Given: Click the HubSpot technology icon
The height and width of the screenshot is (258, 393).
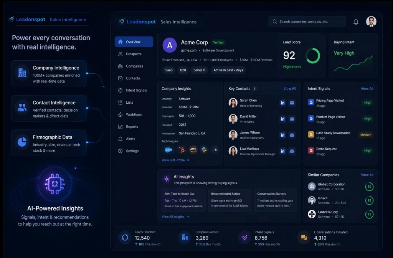Looking at the screenshot, I should 182,150.
